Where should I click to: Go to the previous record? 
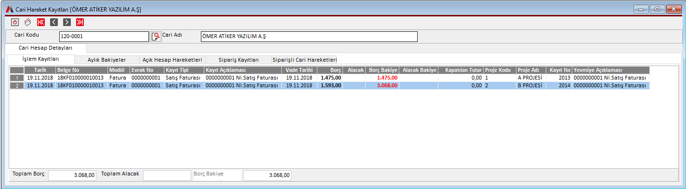pyautogui.click(x=54, y=22)
